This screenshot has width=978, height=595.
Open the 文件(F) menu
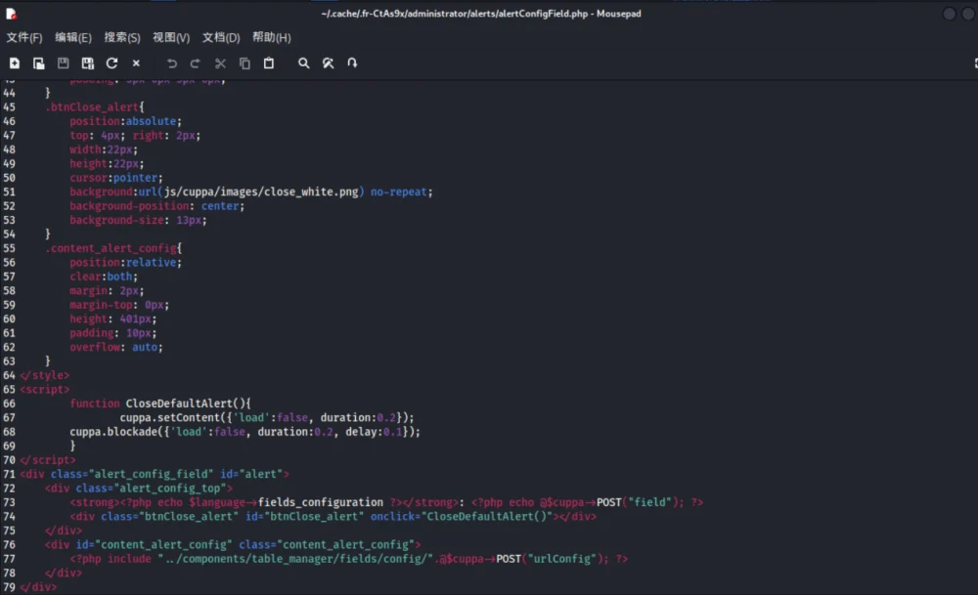click(24, 37)
